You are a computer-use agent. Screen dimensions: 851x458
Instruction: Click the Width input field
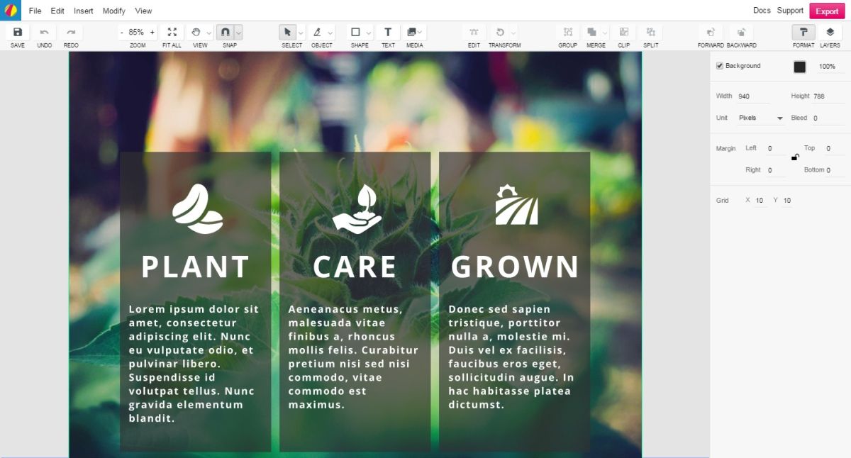(752, 96)
